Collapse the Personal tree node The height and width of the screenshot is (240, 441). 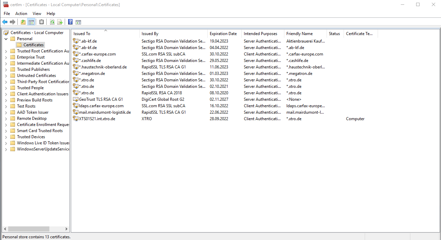(6, 39)
